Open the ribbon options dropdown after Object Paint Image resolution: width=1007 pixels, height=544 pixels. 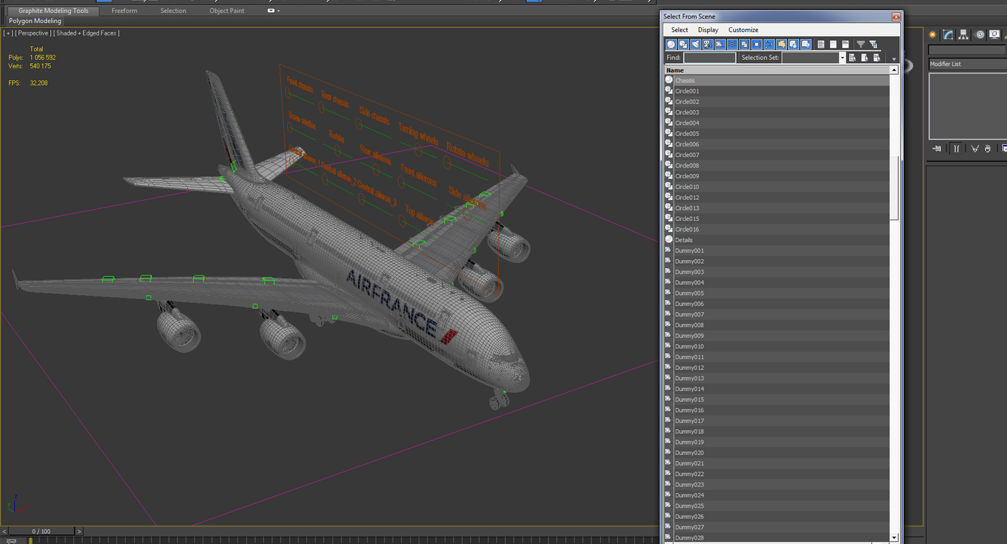pos(273,11)
